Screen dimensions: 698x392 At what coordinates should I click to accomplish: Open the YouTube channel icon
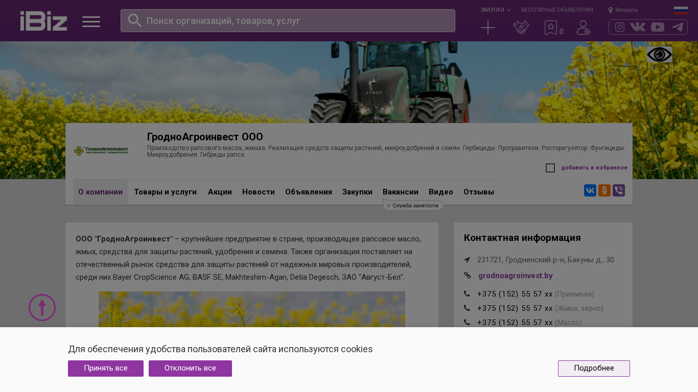(x=658, y=27)
